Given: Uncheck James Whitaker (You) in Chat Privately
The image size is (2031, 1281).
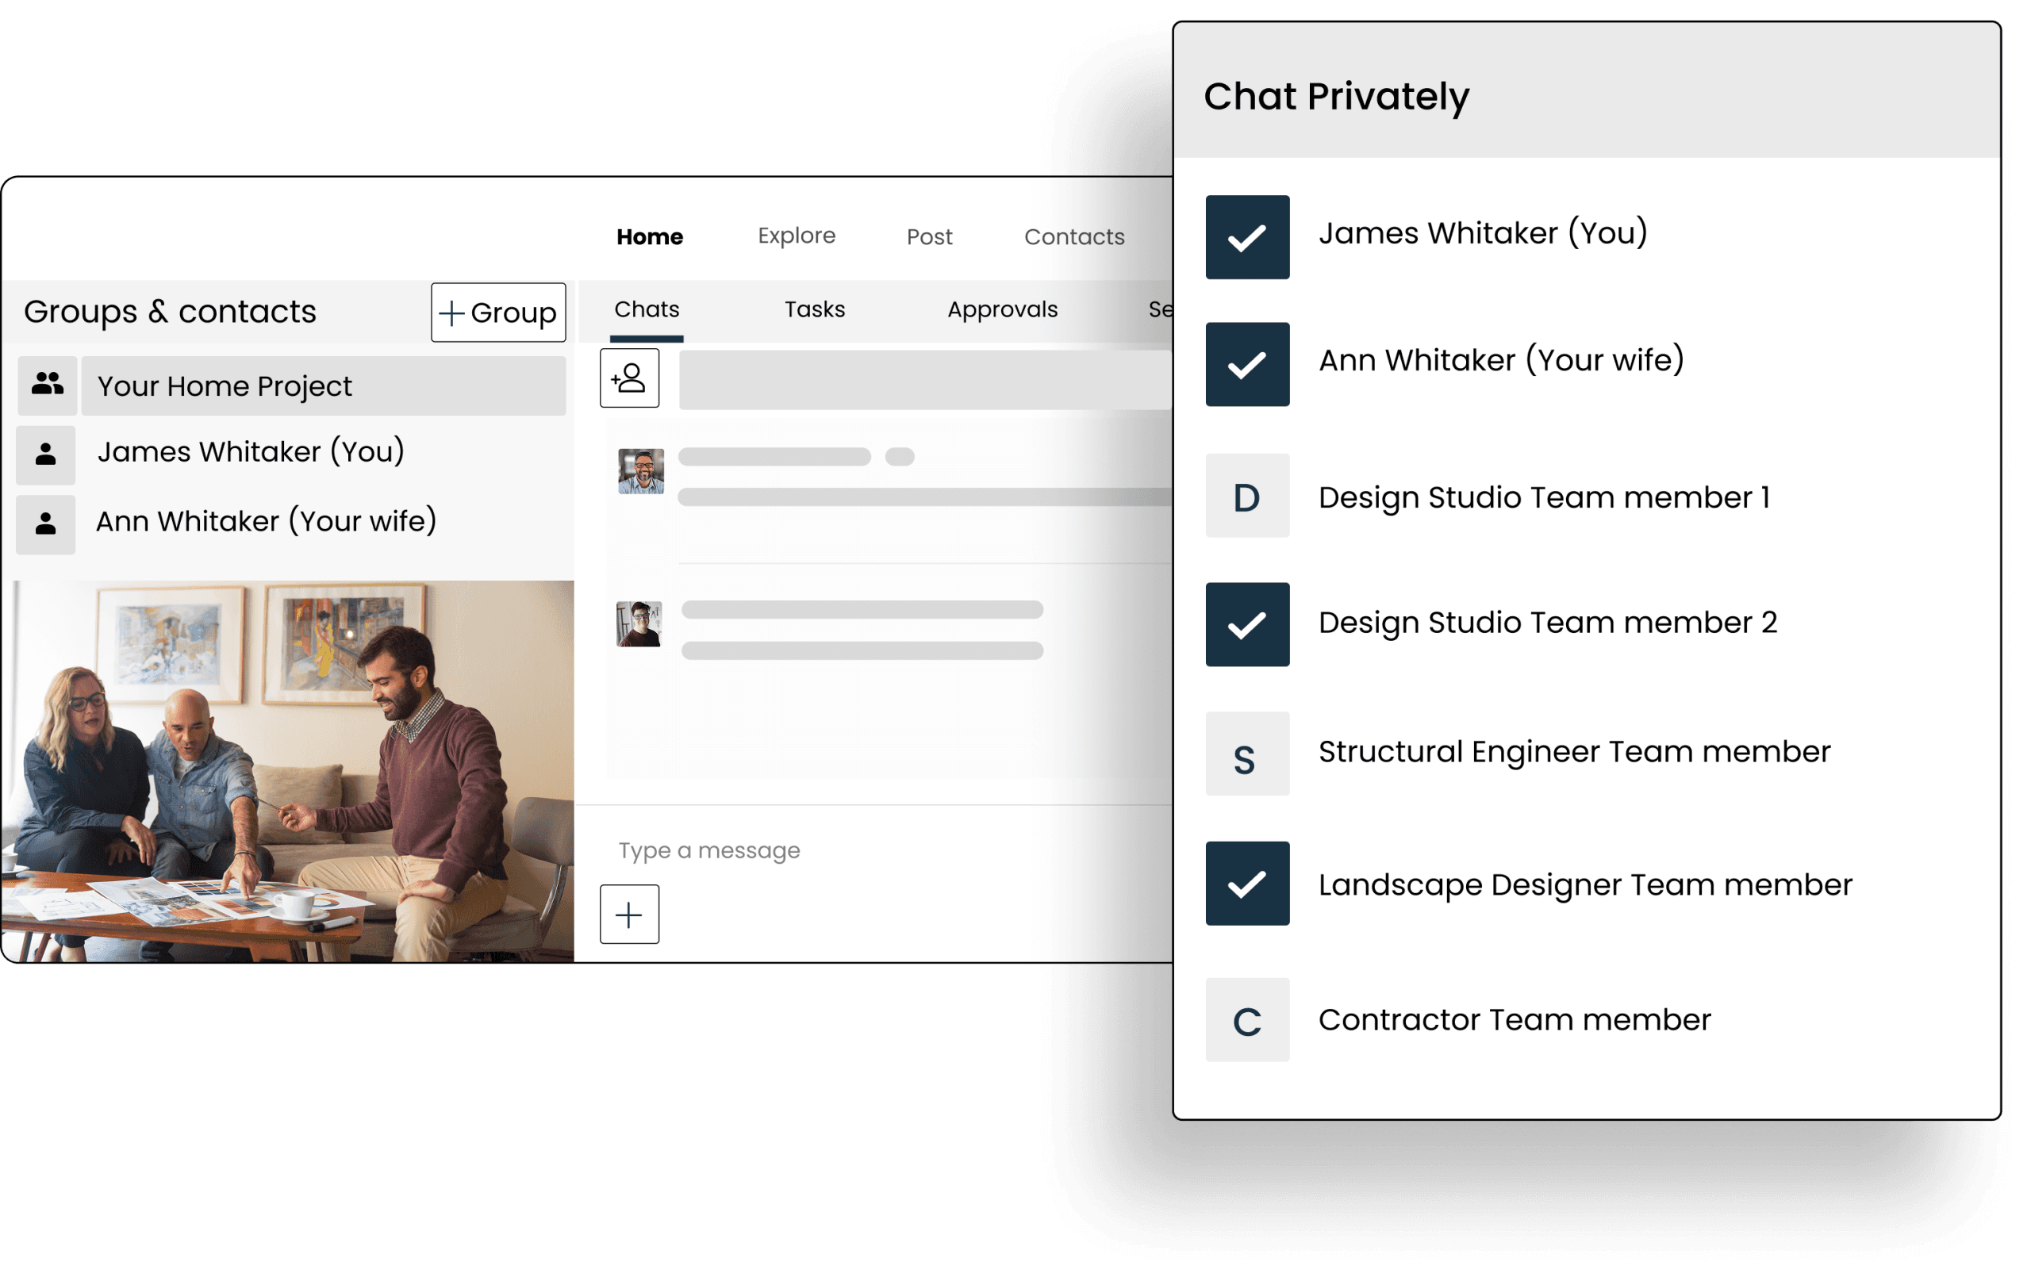Looking at the screenshot, I should click(x=1247, y=237).
